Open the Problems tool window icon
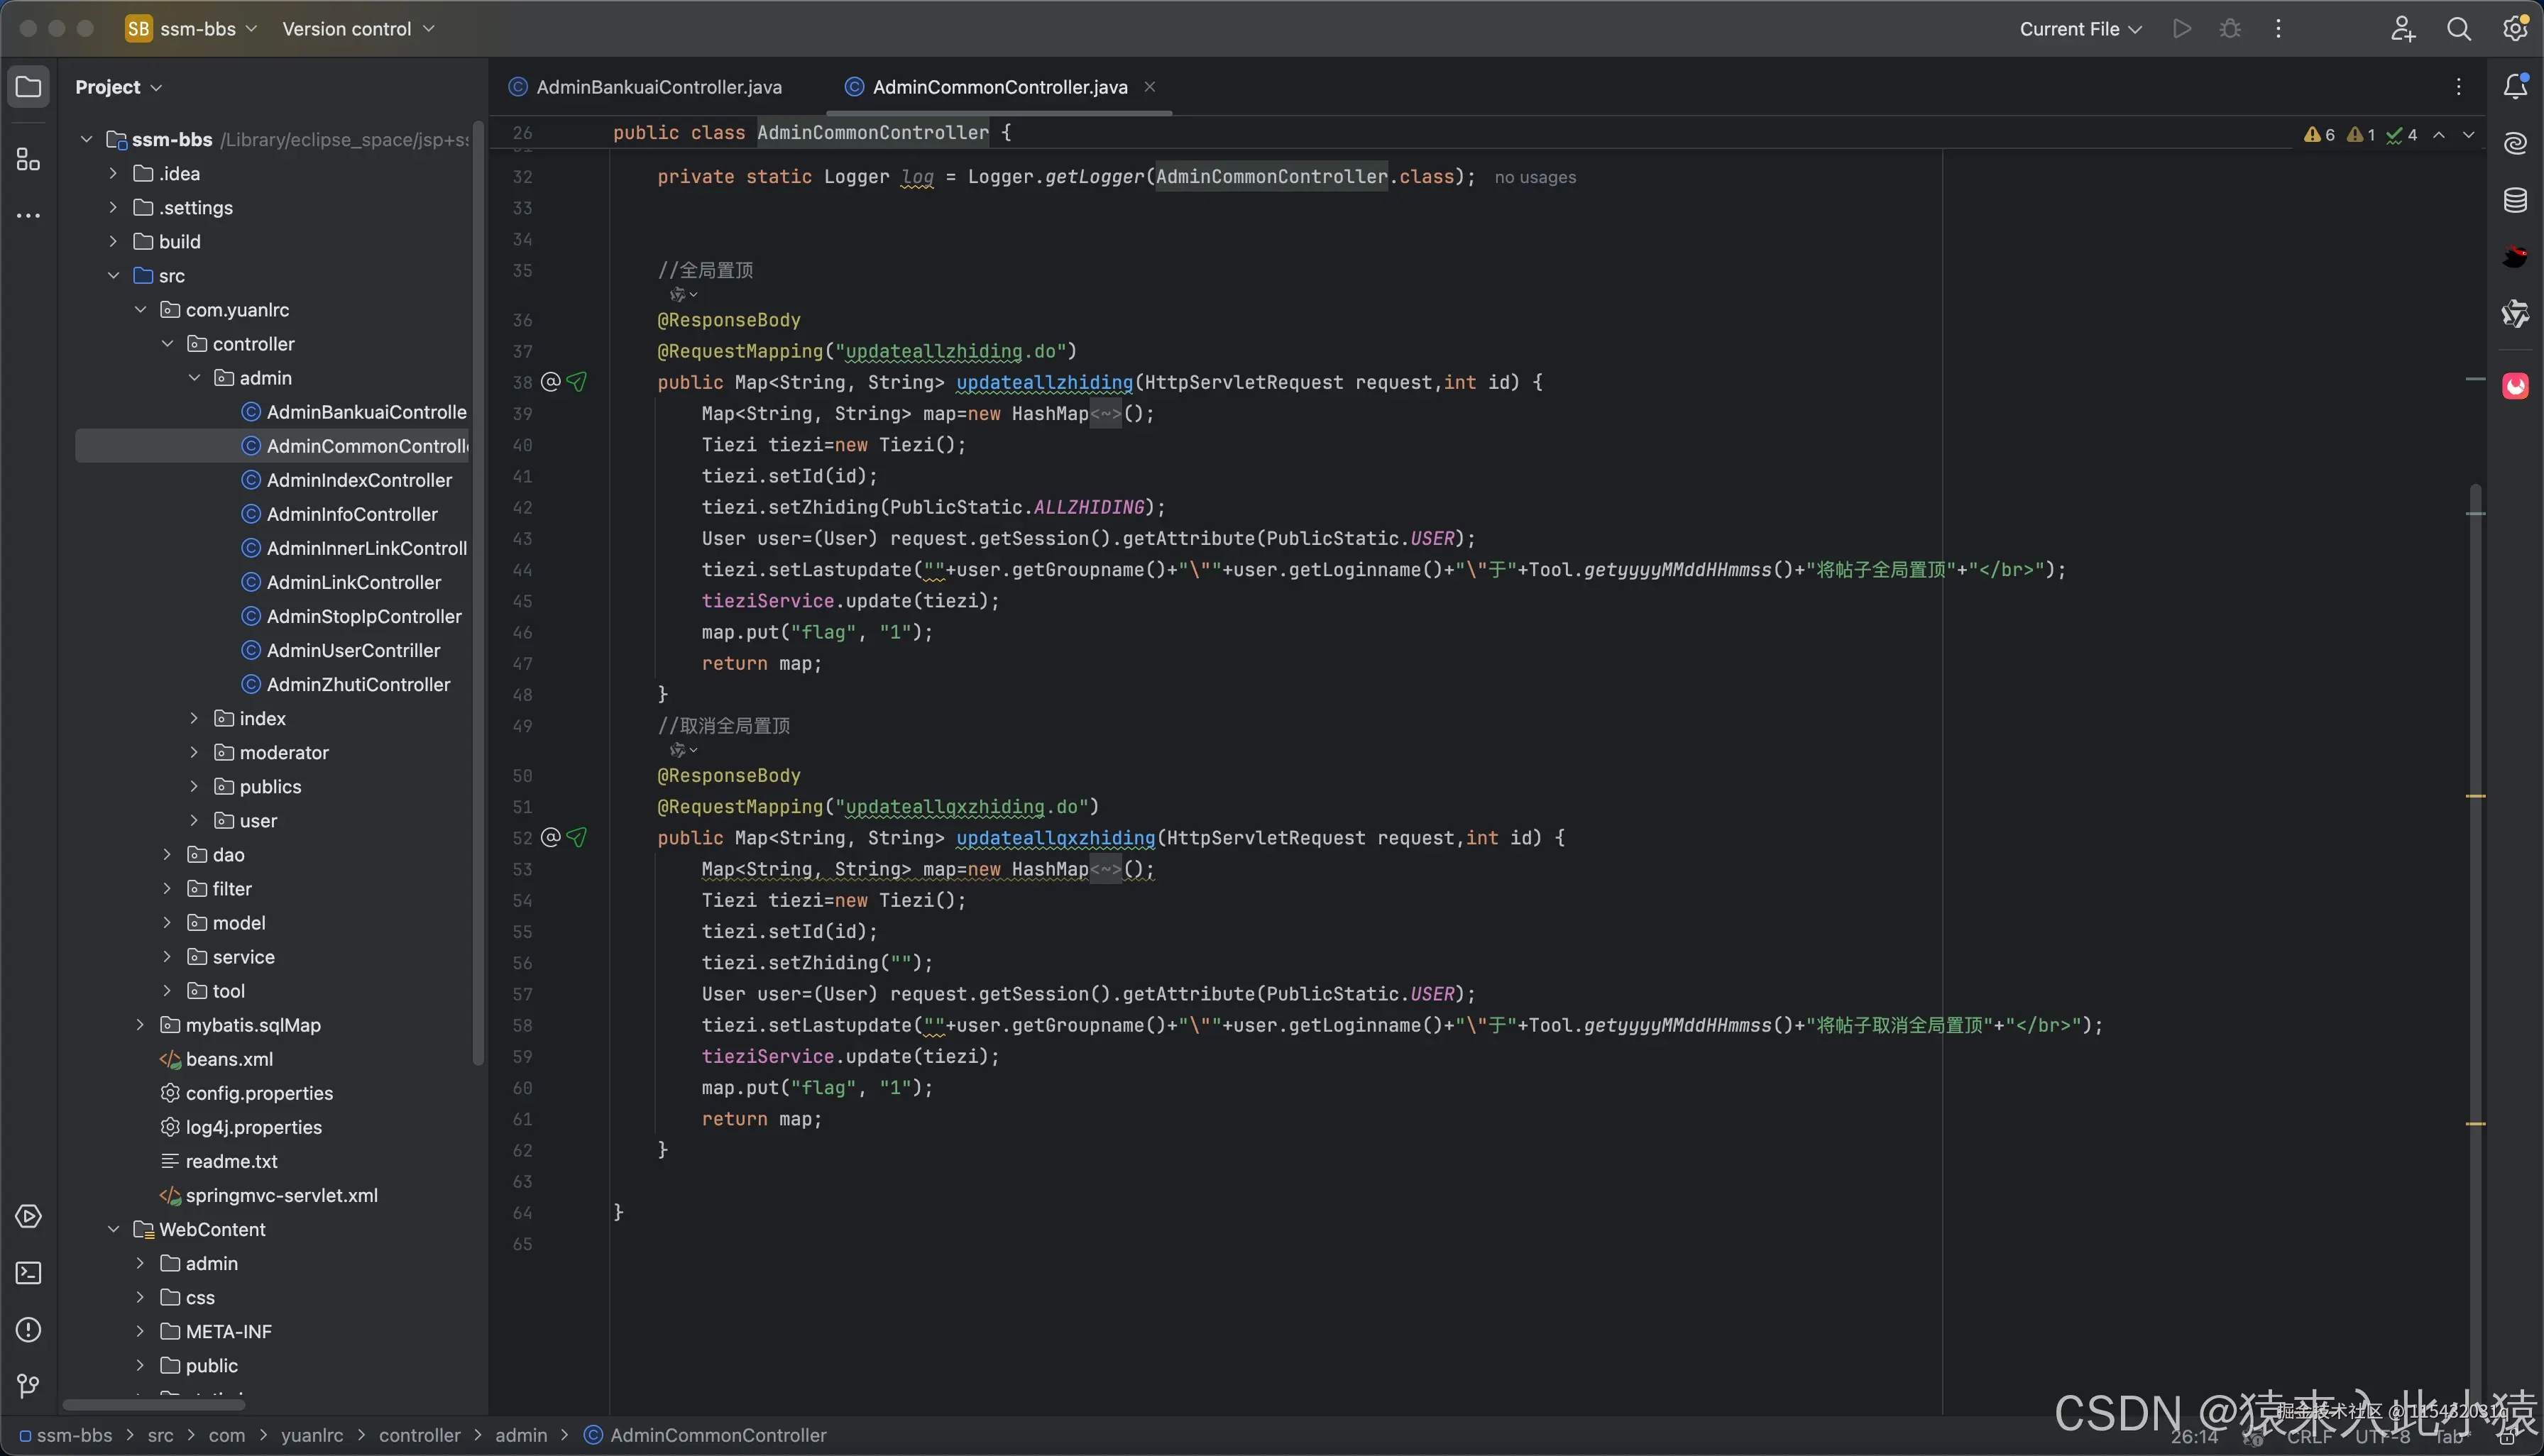Image resolution: width=2544 pixels, height=1456 pixels. (28, 1330)
